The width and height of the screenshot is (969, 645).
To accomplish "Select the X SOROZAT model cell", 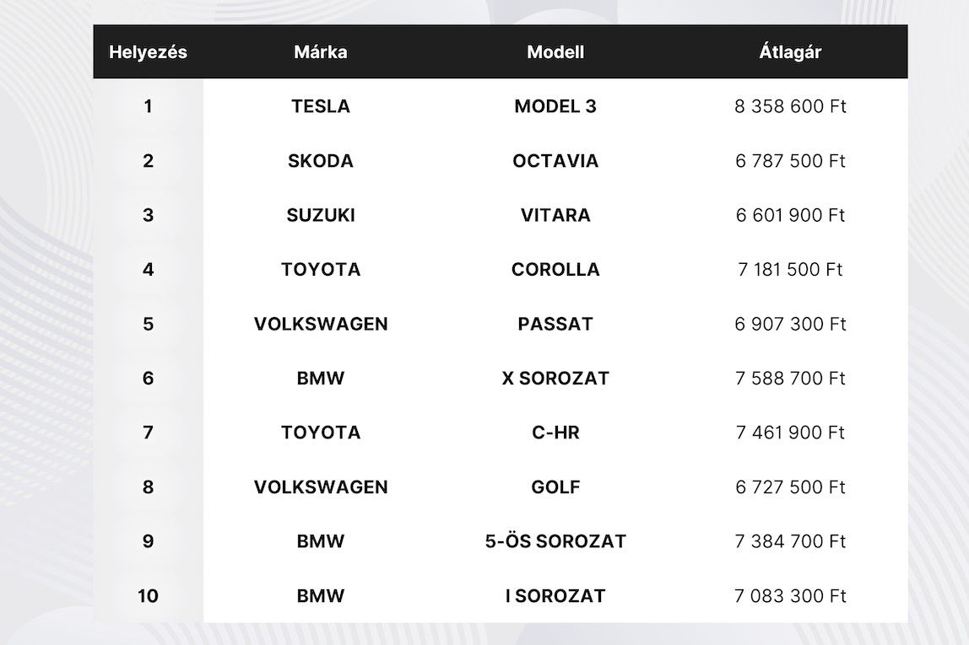I will [555, 379].
